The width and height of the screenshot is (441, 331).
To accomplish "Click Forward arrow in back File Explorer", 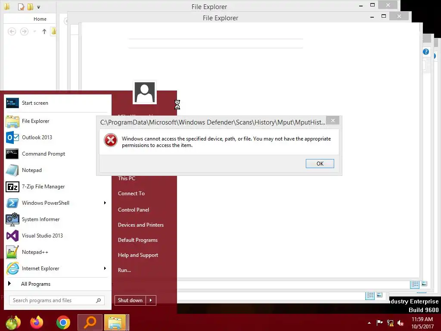I will tap(25, 31).
